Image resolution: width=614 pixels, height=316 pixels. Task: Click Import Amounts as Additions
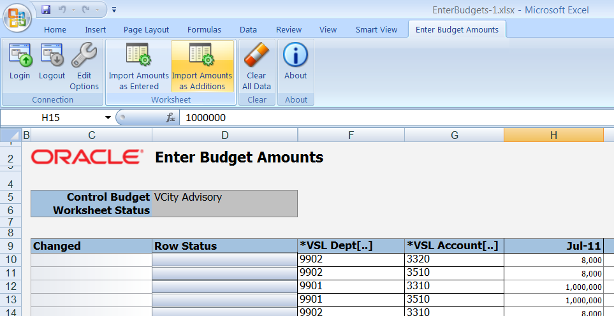tap(202, 66)
